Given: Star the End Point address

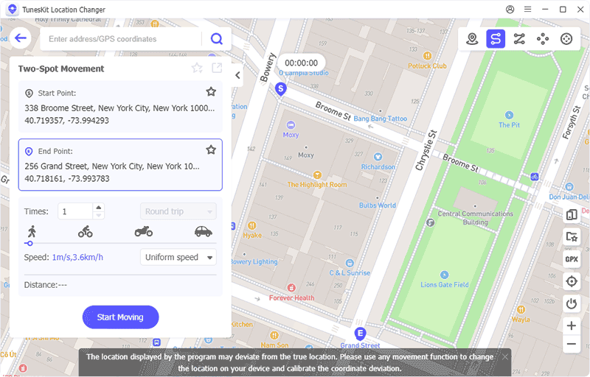Looking at the screenshot, I should coord(211,149).
